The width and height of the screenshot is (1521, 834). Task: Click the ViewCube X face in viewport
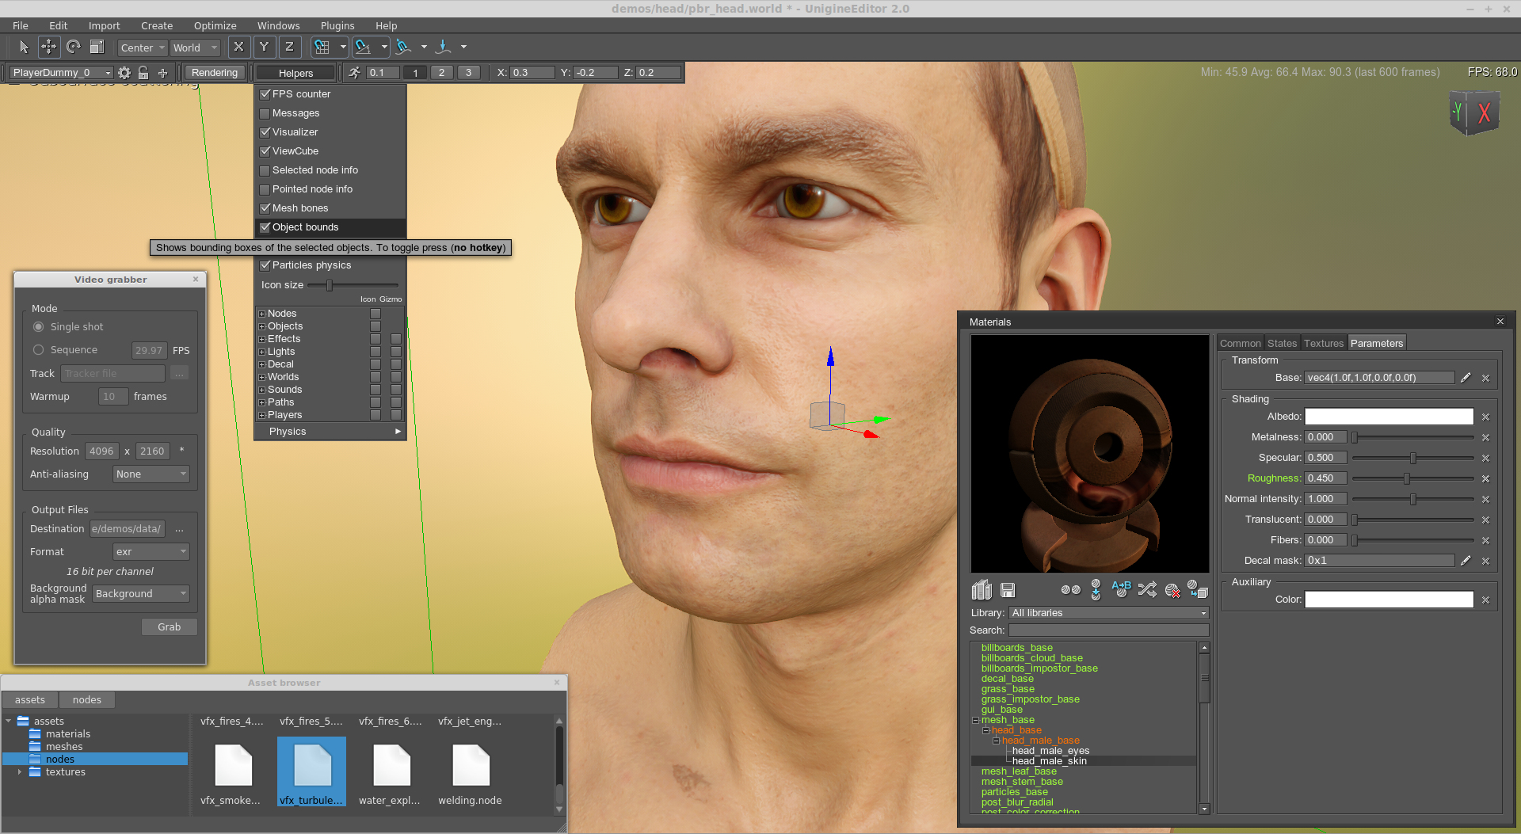(1484, 113)
